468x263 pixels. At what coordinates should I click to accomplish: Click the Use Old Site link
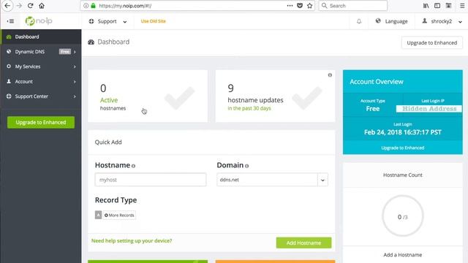(x=153, y=21)
